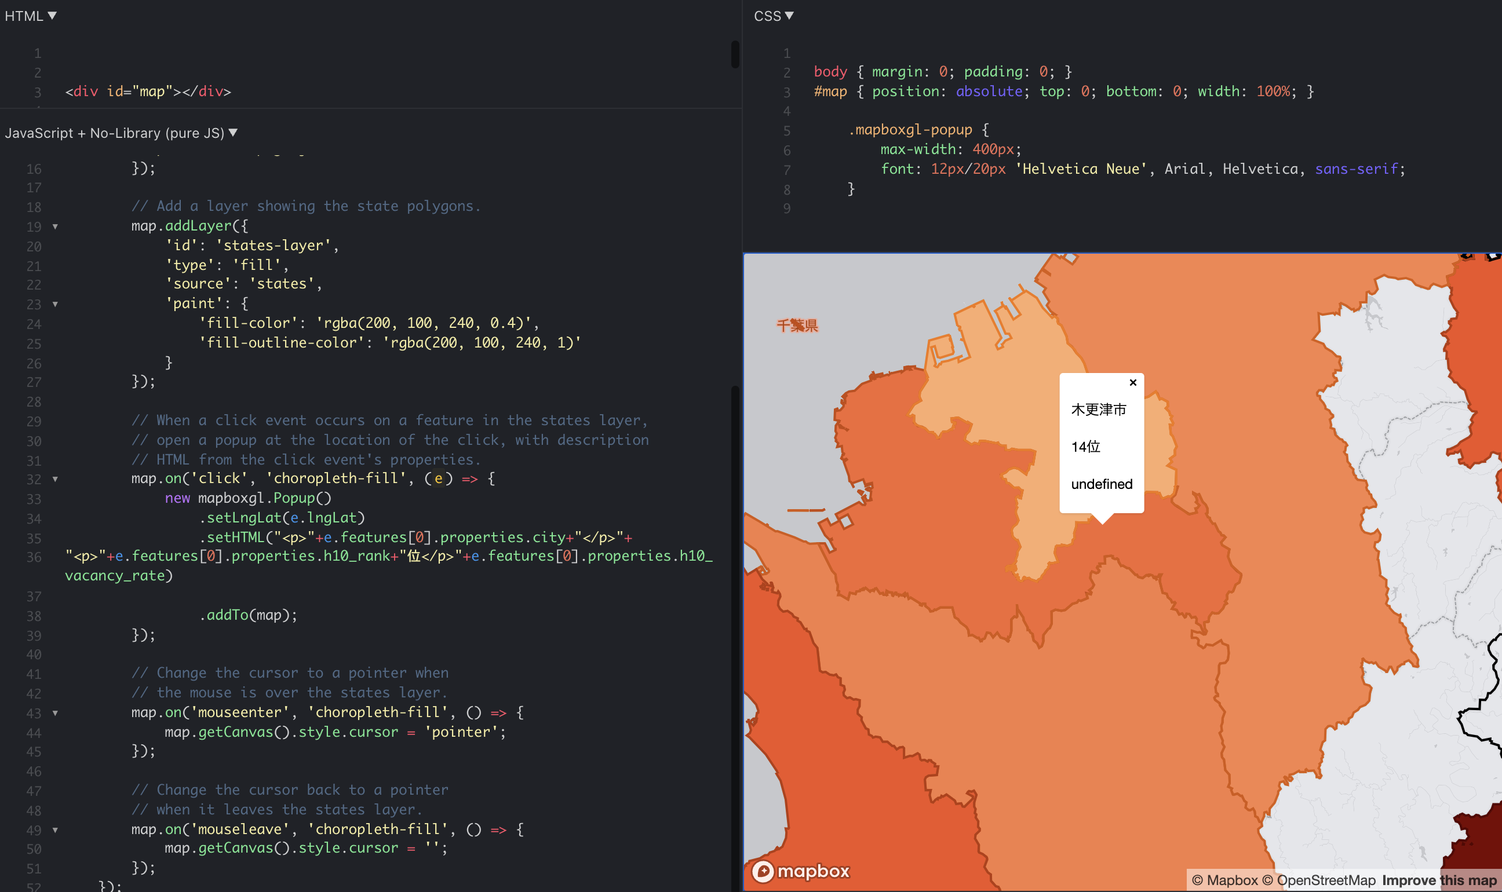The height and width of the screenshot is (892, 1502).
Task: Click the new mapboxgl.Popup() line
Action: [x=249, y=498]
